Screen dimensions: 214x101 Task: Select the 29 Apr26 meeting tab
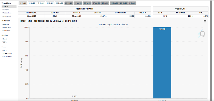[87, 3]
